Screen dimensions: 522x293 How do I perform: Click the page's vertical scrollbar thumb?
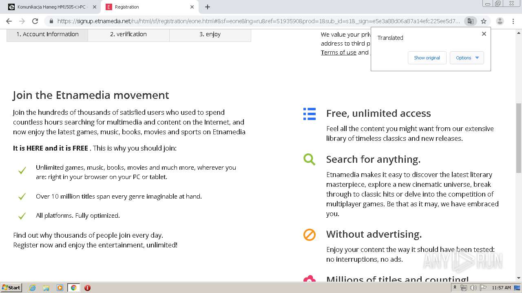point(518,138)
